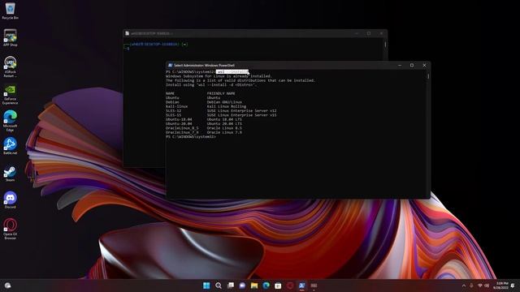Open the Chat app on the taskbar
This screenshot has width=520, height=292.
[x=242, y=286]
